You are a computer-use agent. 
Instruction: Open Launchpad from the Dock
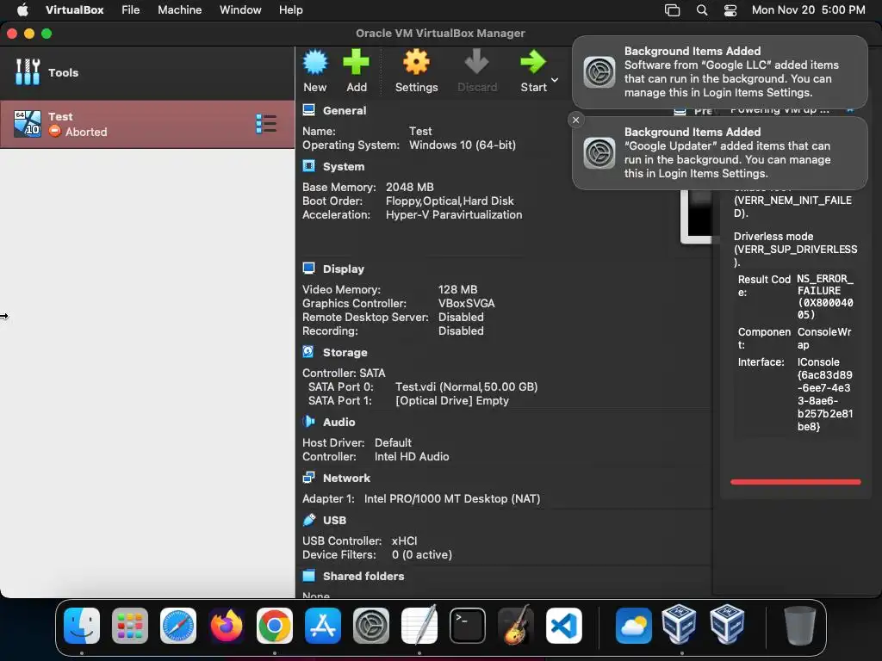tap(130, 626)
